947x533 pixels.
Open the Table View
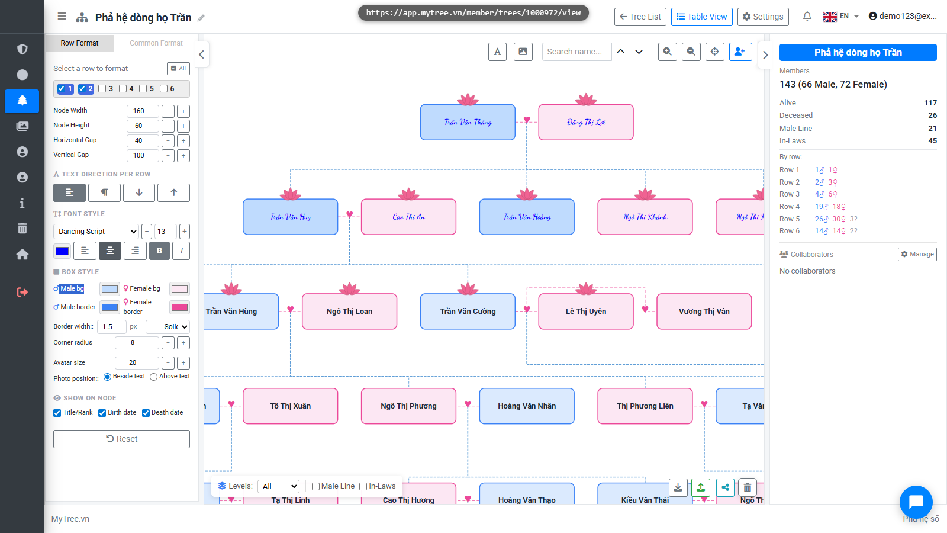pos(702,17)
